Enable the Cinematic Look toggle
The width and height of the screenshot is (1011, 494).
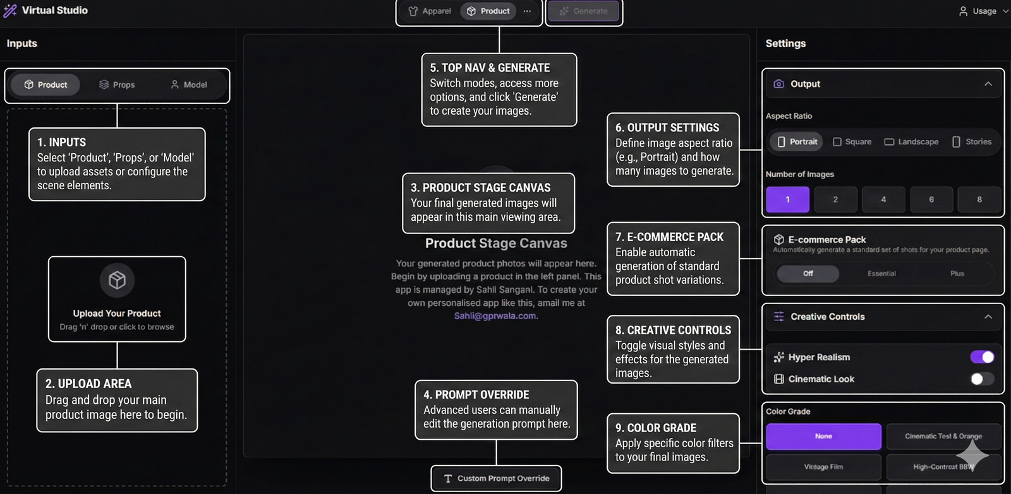(x=982, y=379)
